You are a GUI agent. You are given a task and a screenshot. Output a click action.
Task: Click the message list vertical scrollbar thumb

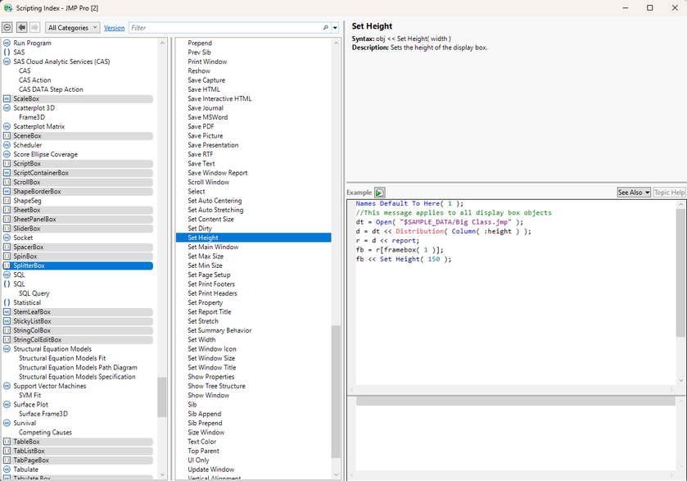pos(336,391)
